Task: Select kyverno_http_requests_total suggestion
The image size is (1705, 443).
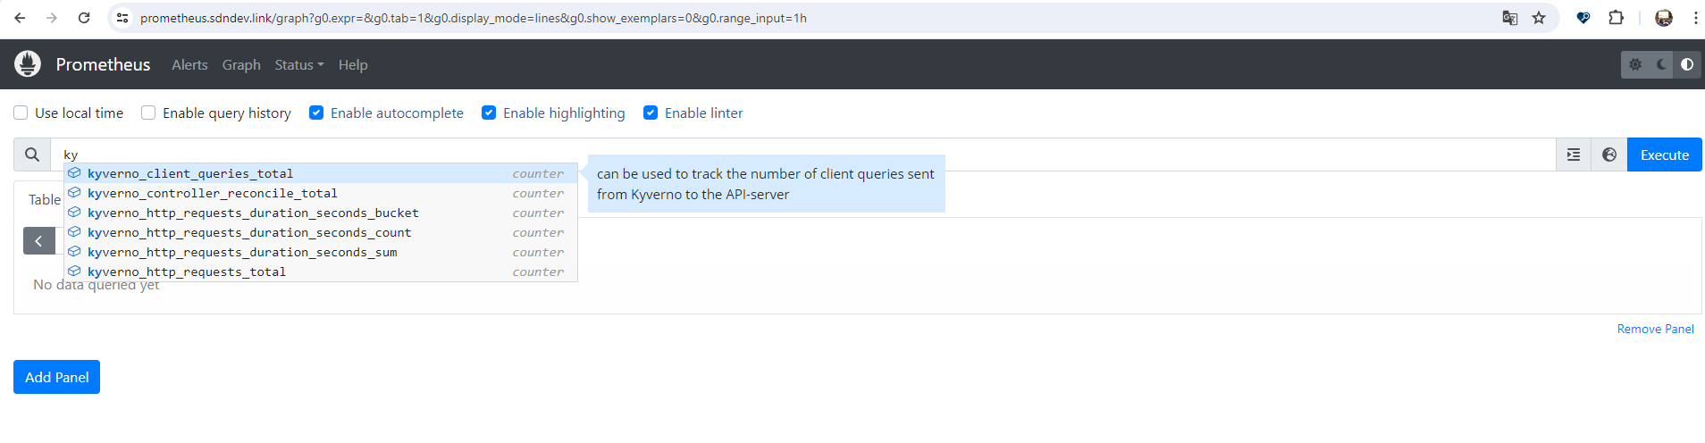Action: [321, 272]
